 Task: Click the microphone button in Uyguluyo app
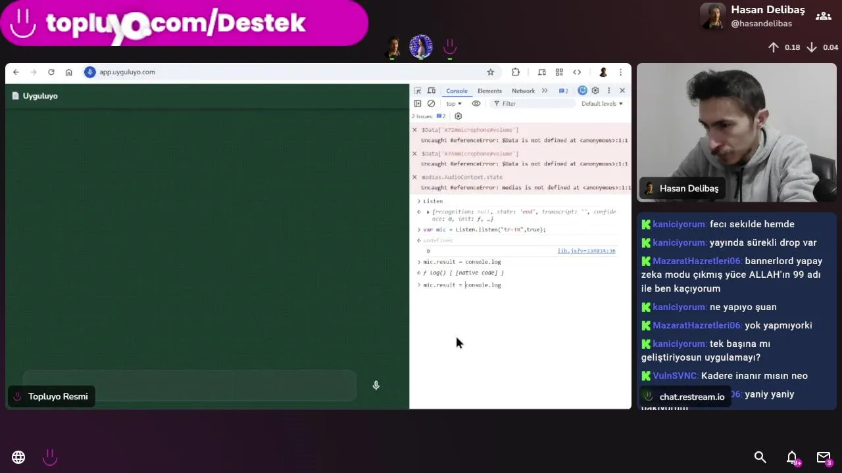(376, 386)
